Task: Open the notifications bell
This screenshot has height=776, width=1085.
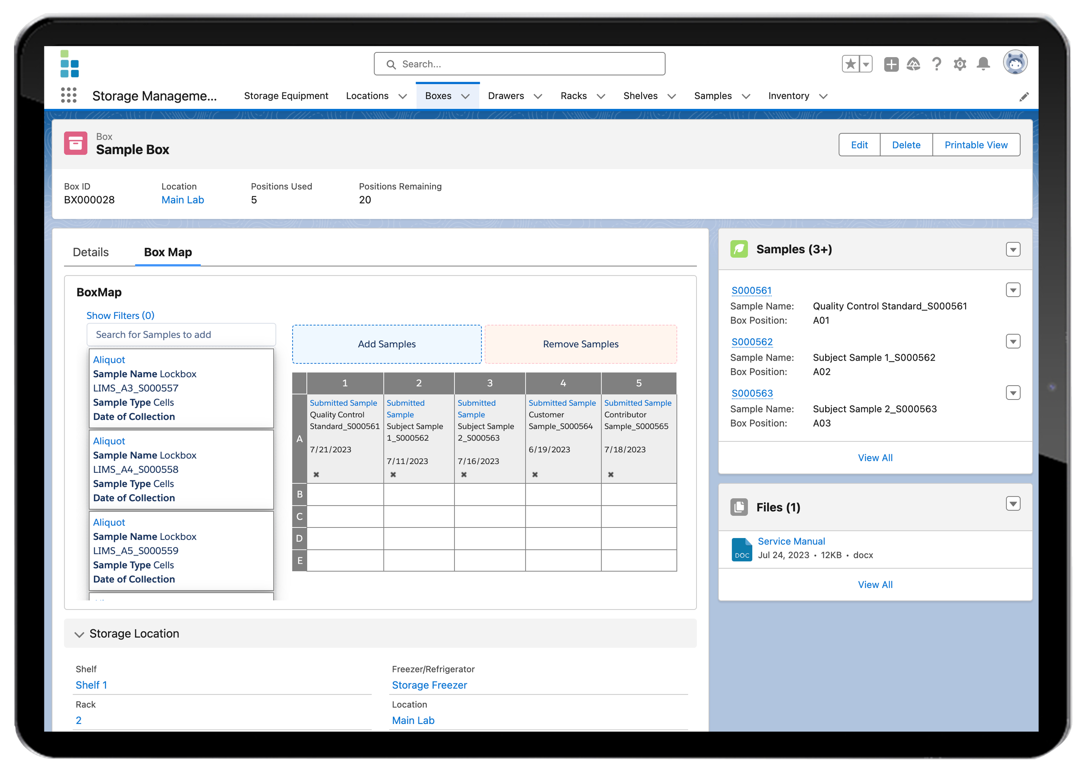Action: [984, 63]
